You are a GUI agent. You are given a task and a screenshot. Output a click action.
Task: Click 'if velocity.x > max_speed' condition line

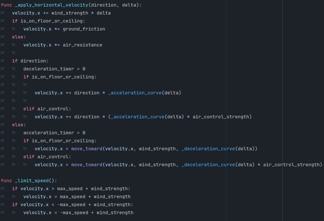click(x=71, y=189)
